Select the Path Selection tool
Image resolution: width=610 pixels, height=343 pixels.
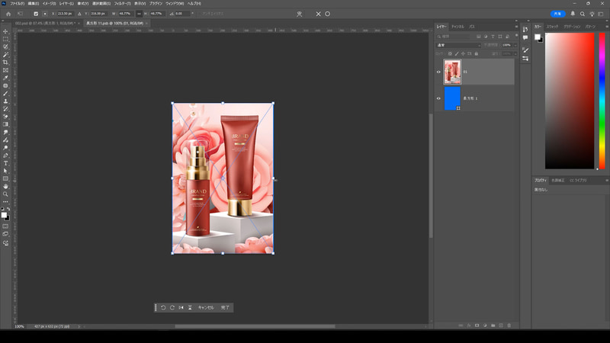point(5,171)
